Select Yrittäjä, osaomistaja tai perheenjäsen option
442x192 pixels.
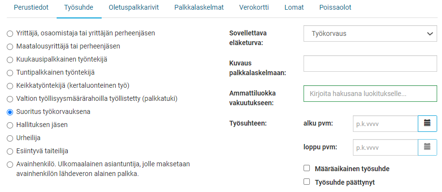(10, 34)
